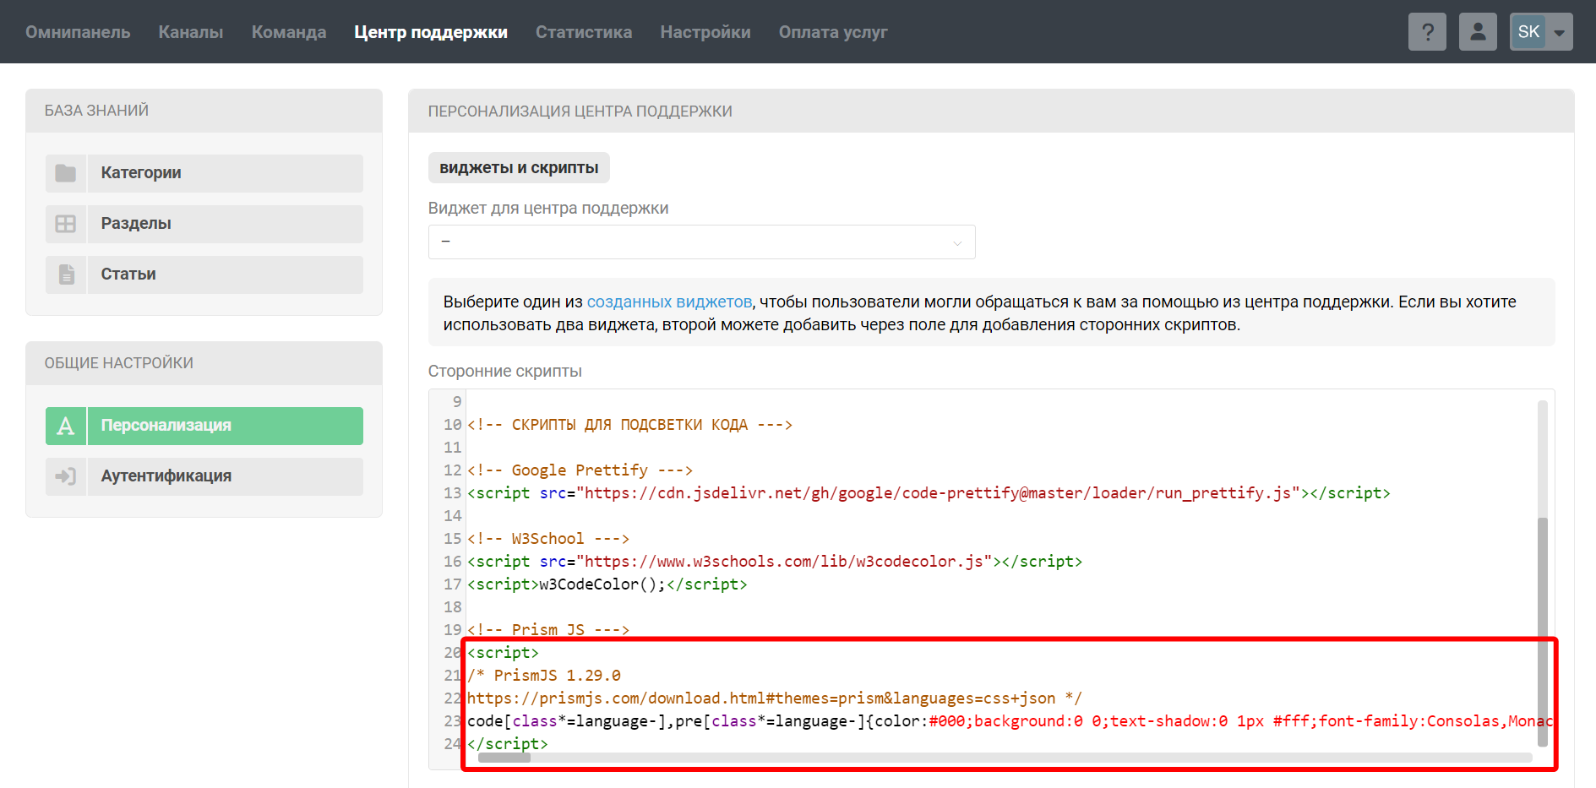
Task: Open Настройки in top menu
Action: tap(705, 32)
